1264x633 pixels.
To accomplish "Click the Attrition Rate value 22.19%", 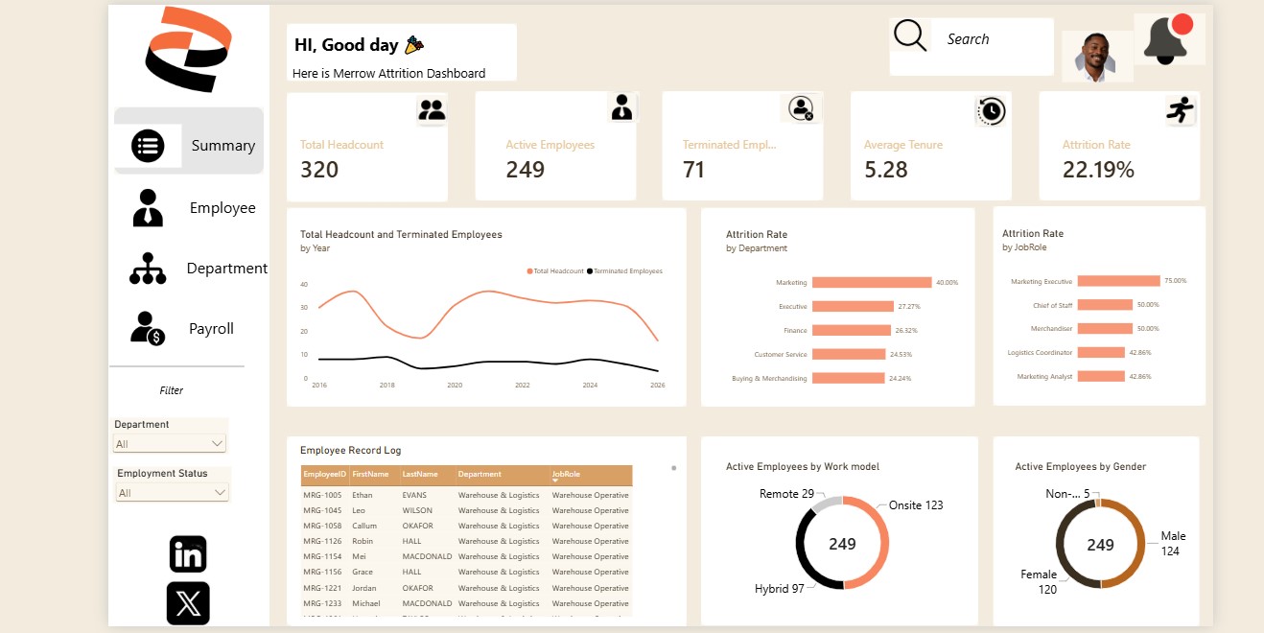I will point(1098,170).
